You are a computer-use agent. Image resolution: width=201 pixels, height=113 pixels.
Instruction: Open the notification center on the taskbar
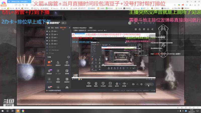click(x=197, y=111)
